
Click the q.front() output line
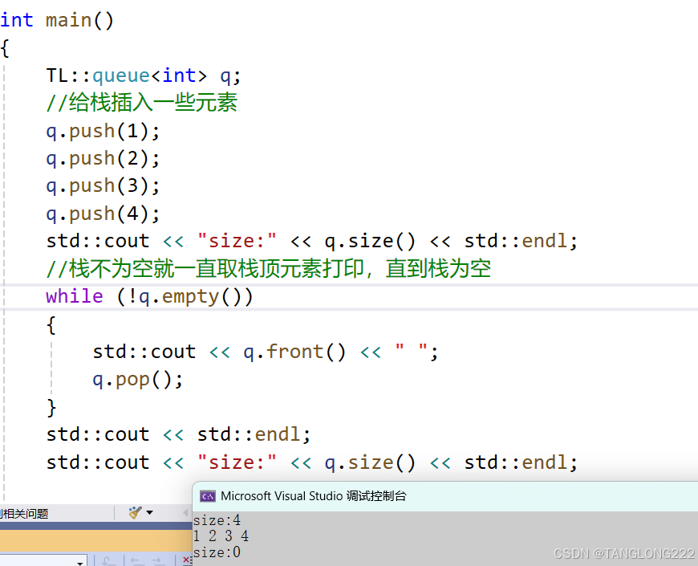[266, 352]
